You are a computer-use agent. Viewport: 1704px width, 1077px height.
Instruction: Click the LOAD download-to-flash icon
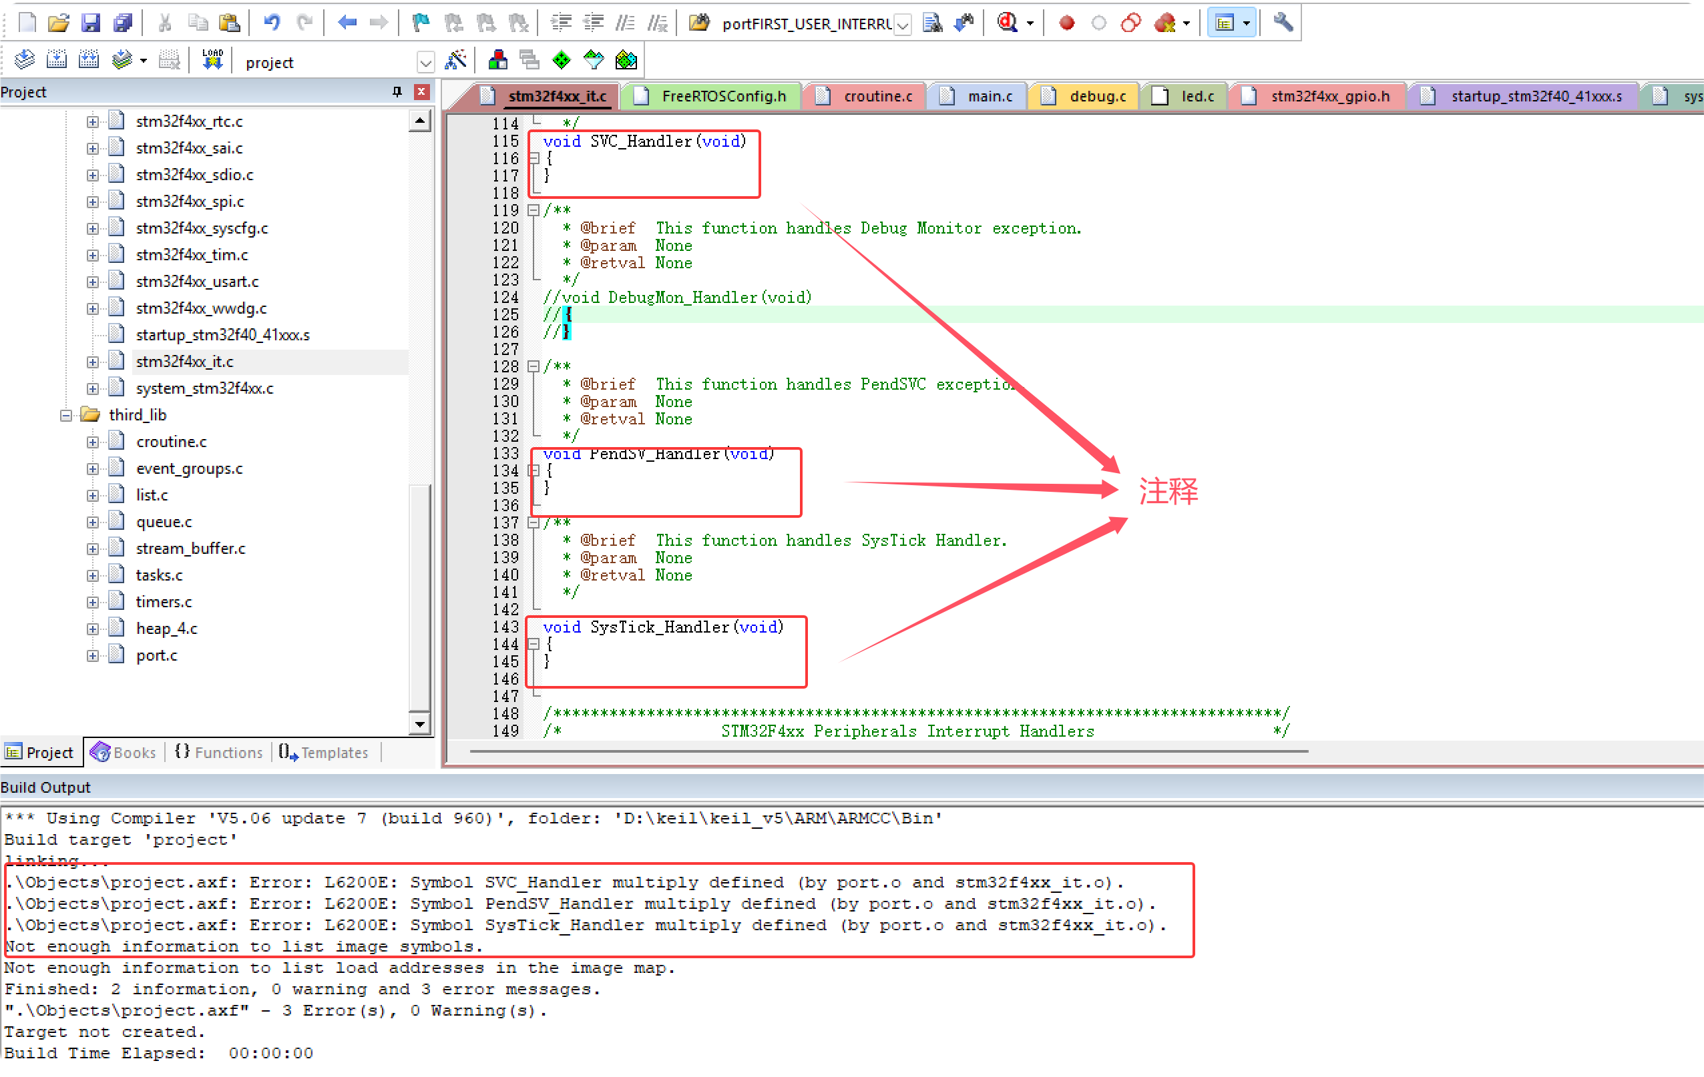click(212, 59)
